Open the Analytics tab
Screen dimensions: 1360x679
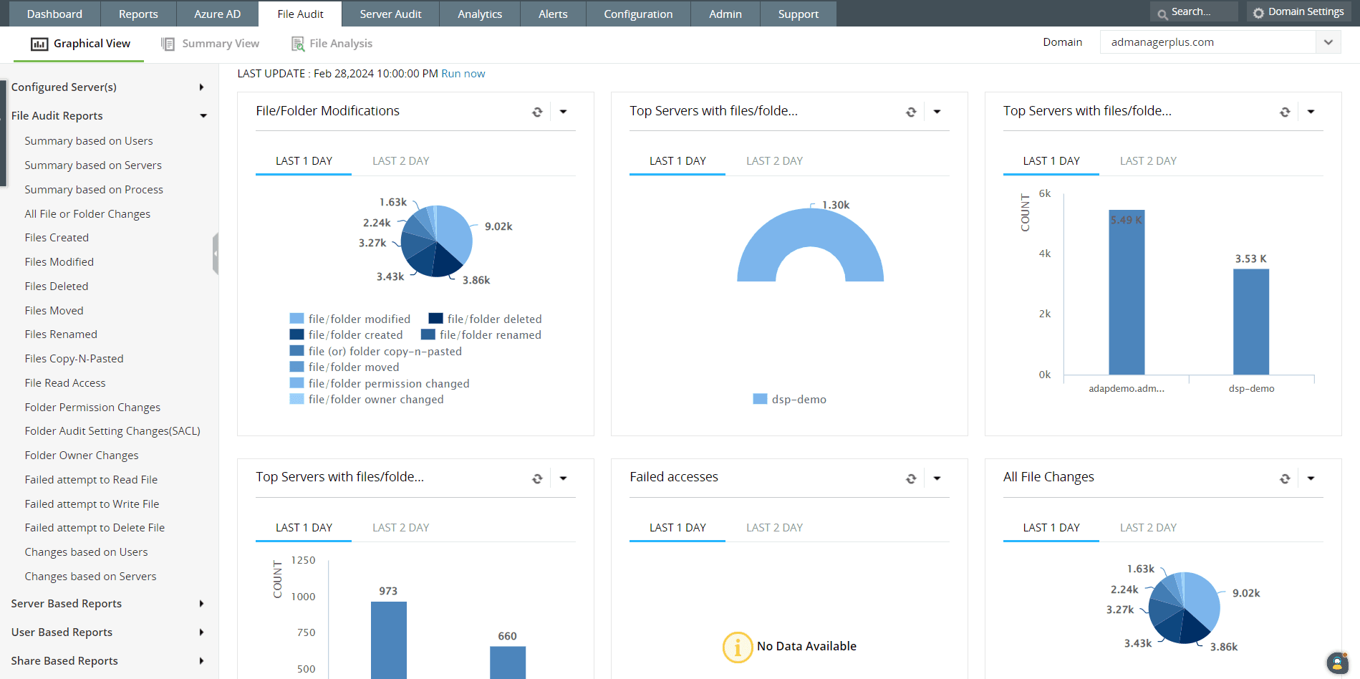480,14
